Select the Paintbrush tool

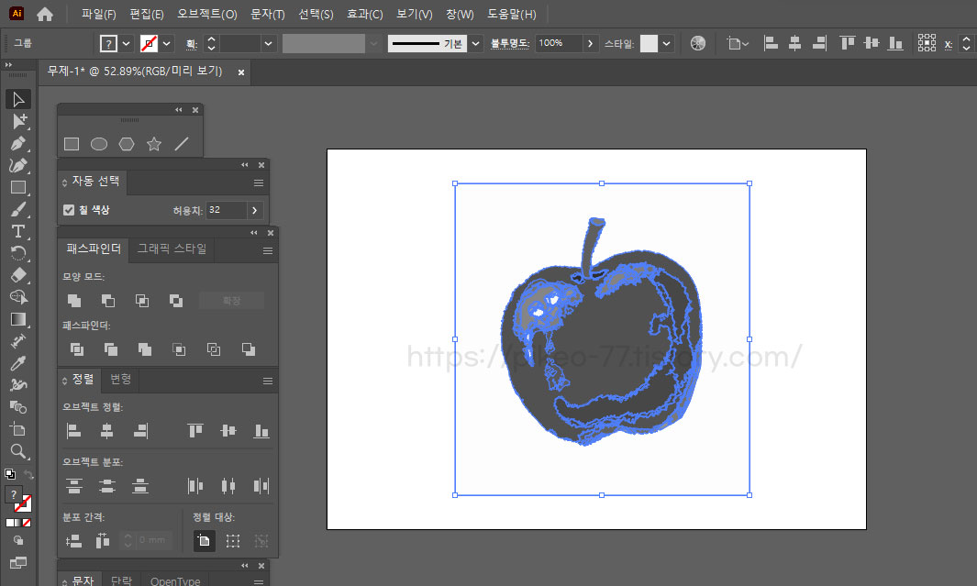(x=18, y=210)
